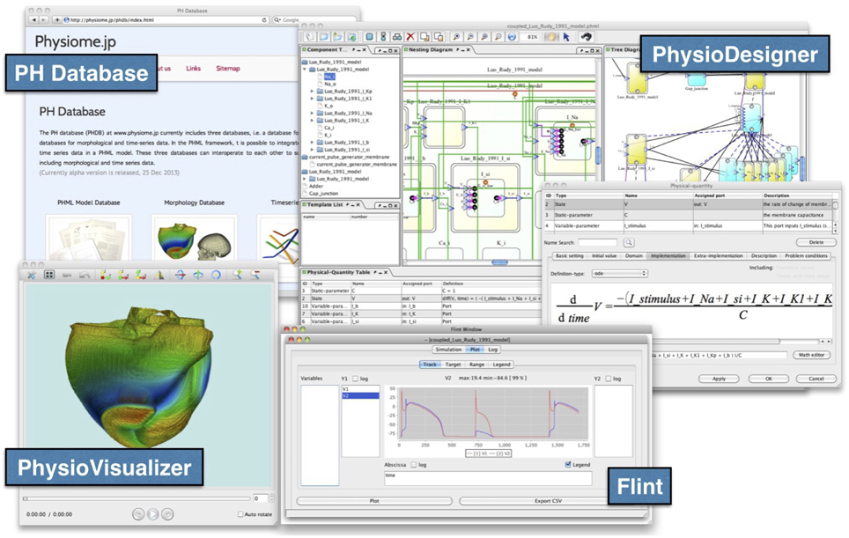Expand the Luo_Rudy_1991_I_K1 folder
This screenshot has height=538, width=849.
(x=312, y=99)
